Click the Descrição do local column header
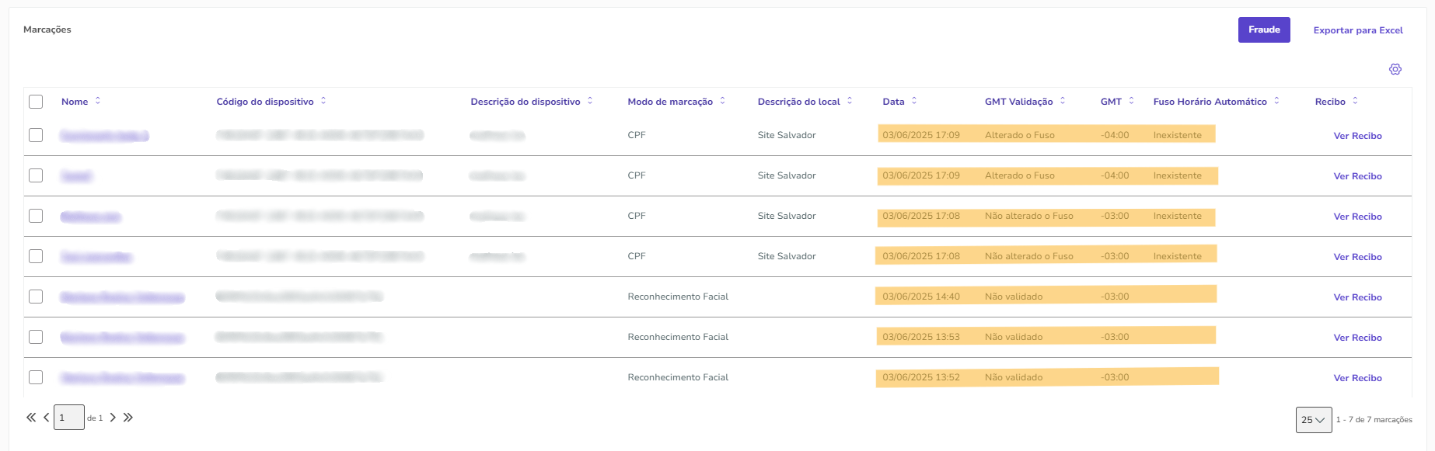1435x451 pixels. pyautogui.click(x=798, y=102)
